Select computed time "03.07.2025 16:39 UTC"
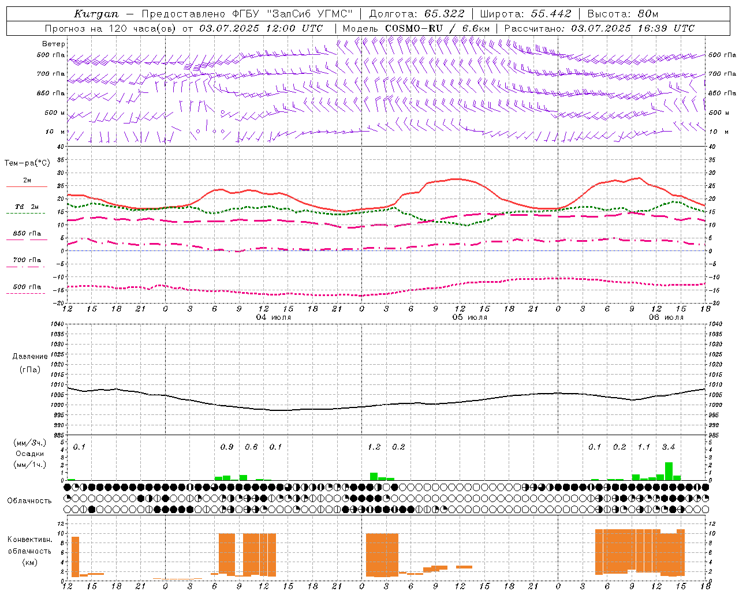Viewport: 739px width, 591px height. [633, 28]
